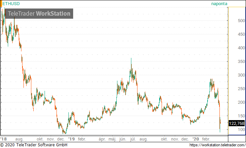Open the 'naponta' interval selector
Image resolution: width=246 pixels, height=148 pixels.
tap(218, 4)
